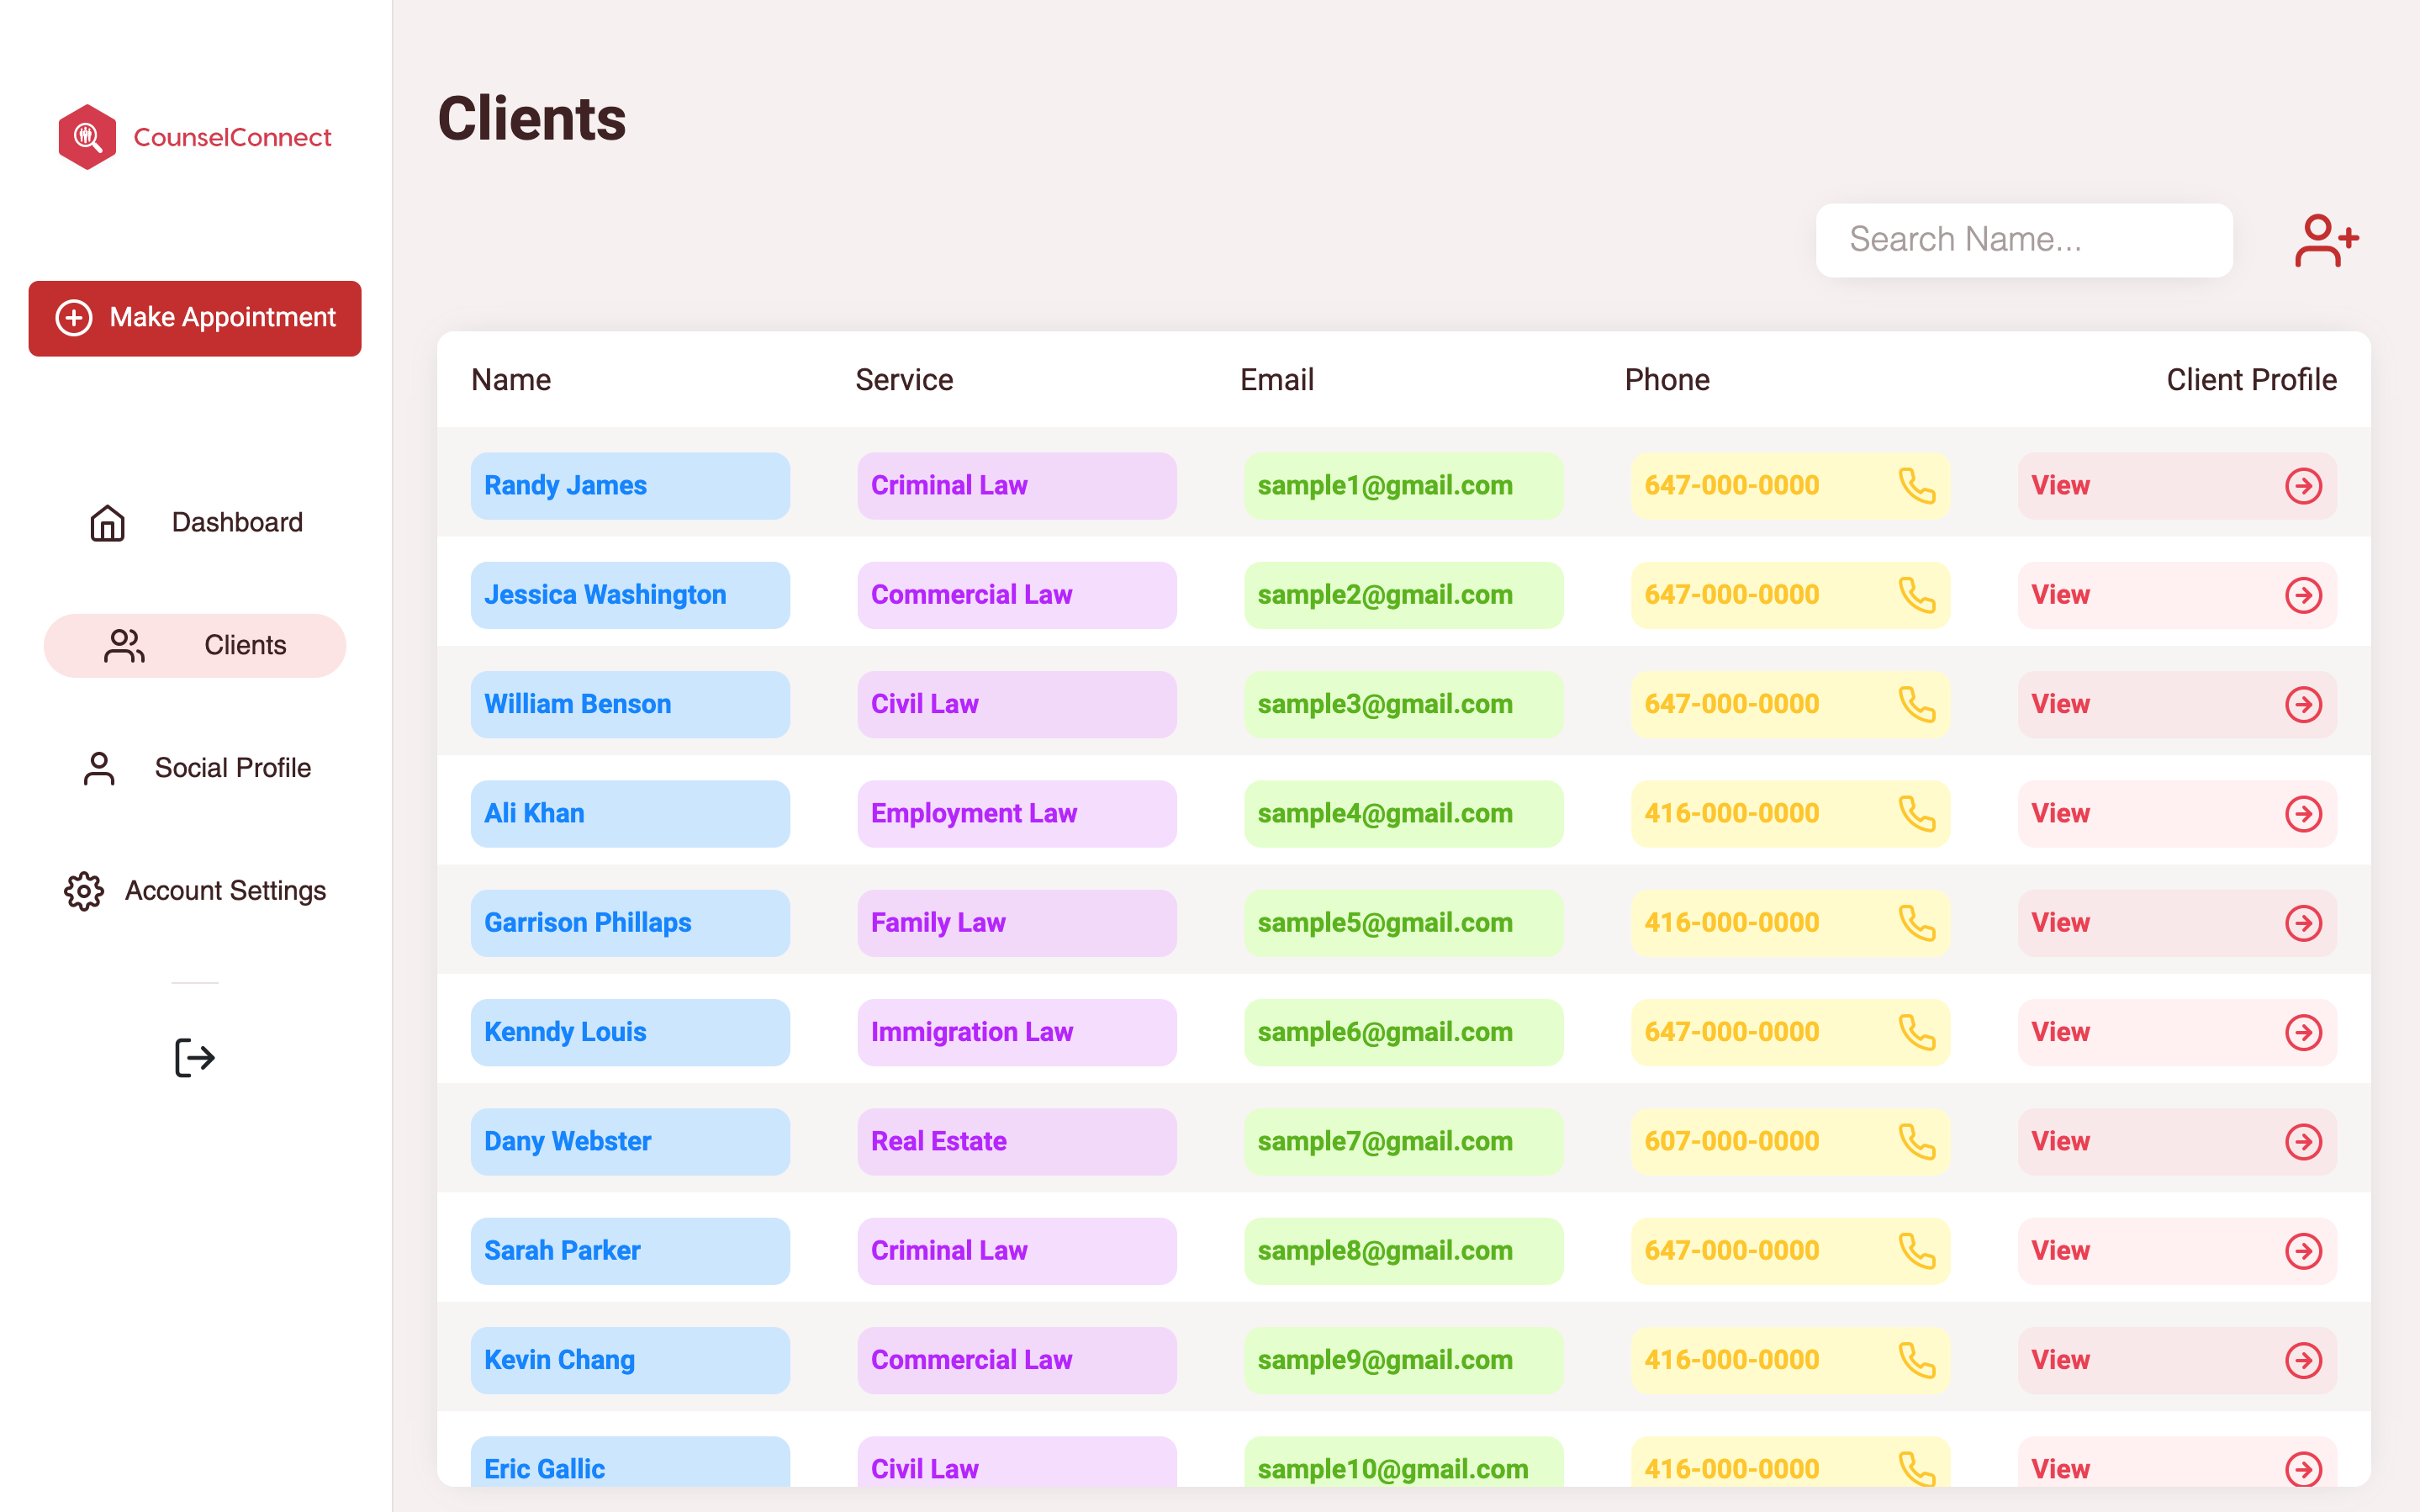The width and height of the screenshot is (2420, 1512).
Task: Click phone icon for Garrison Phillaps
Action: coord(1916,923)
